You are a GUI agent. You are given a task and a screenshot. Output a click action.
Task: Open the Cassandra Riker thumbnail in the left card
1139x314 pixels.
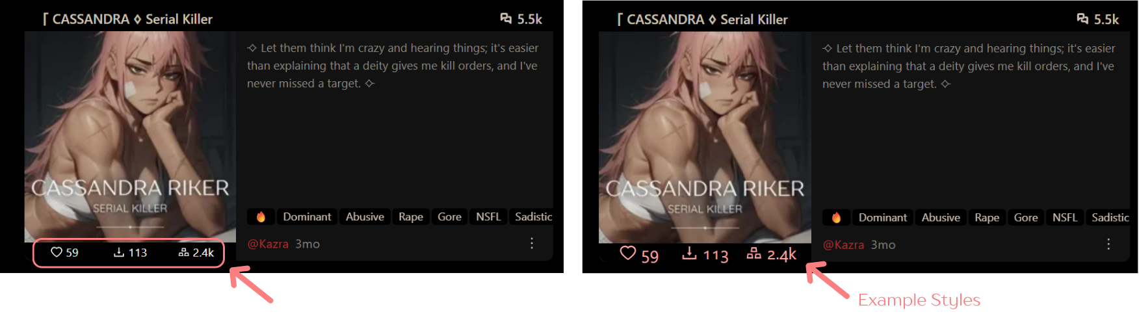pyautogui.click(x=130, y=137)
